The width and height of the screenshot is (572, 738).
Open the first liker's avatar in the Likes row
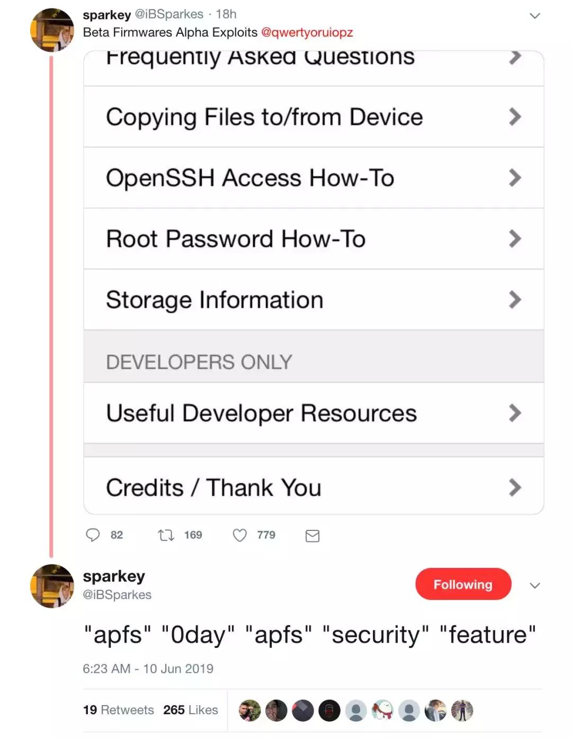249,710
